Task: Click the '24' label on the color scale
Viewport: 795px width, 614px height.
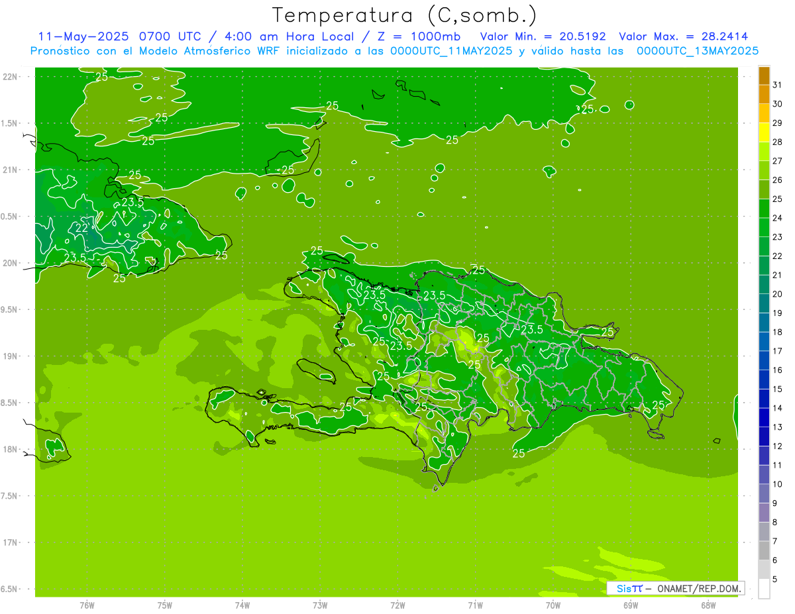Action: tap(777, 218)
